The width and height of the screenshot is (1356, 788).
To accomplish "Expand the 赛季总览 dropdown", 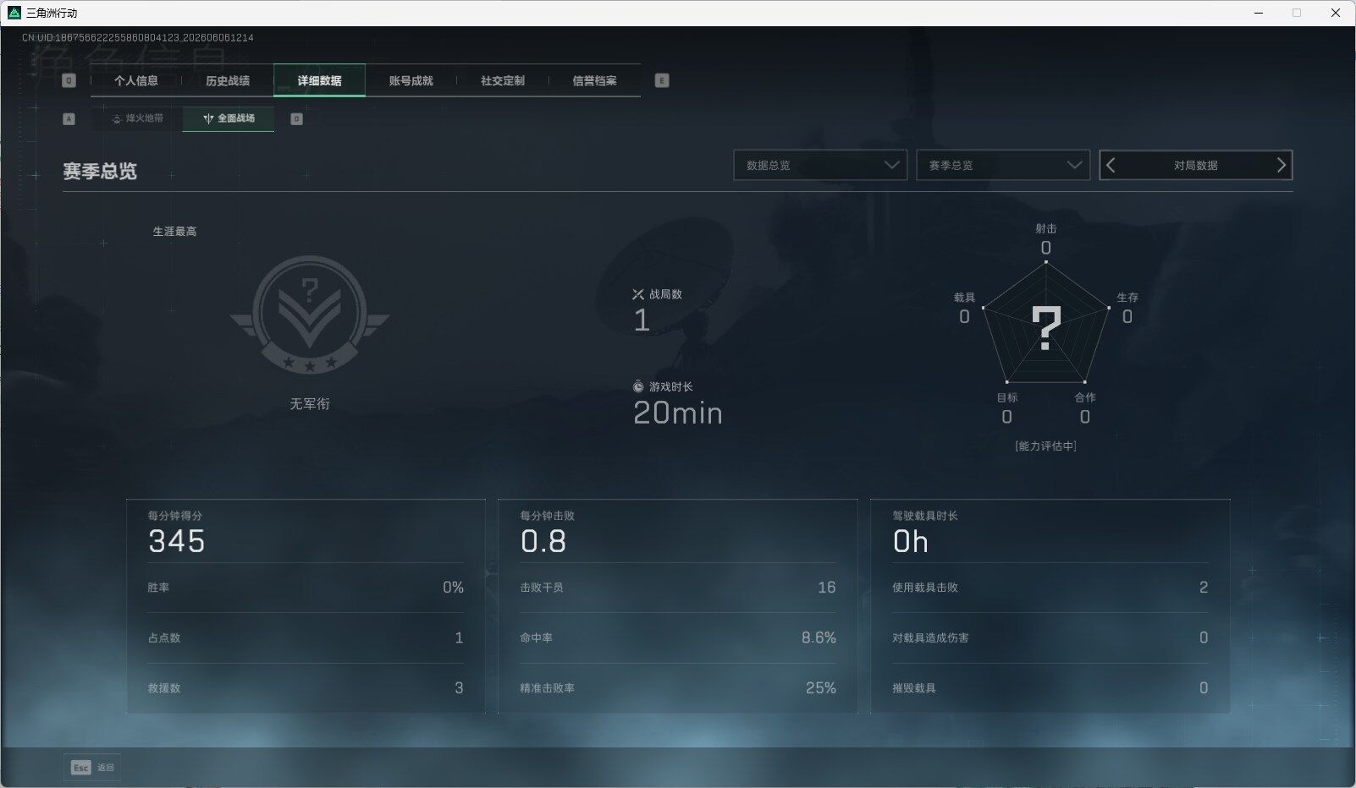I will pos(1003,165).
